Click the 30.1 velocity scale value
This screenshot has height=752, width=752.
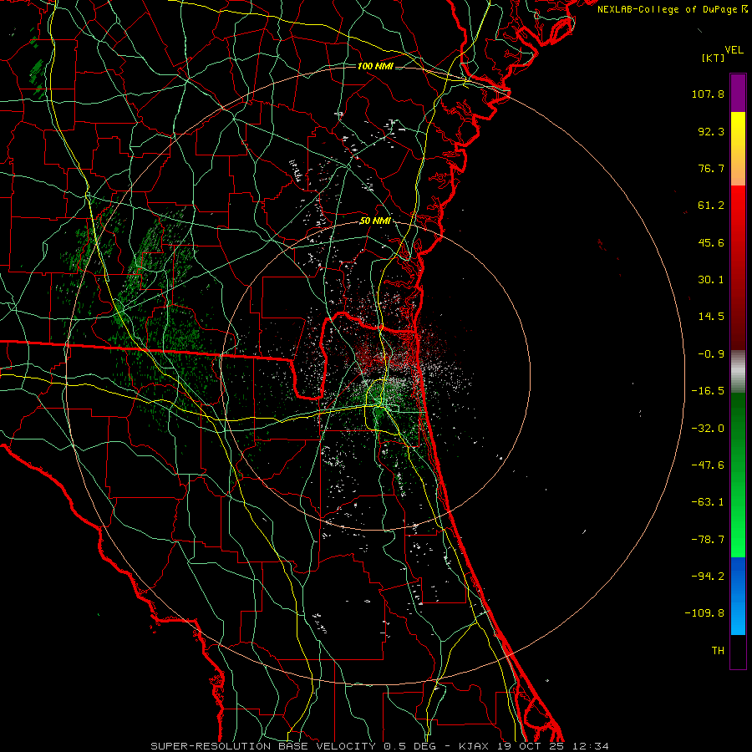(711, 280)
